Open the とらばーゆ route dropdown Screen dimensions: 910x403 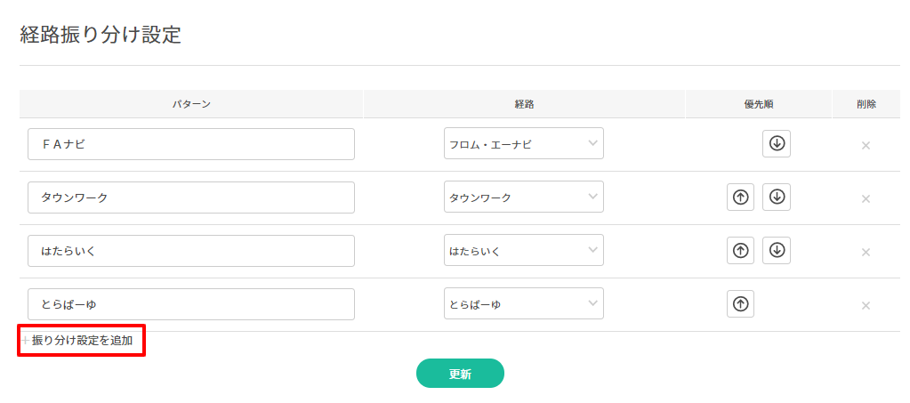pos(523,304)
